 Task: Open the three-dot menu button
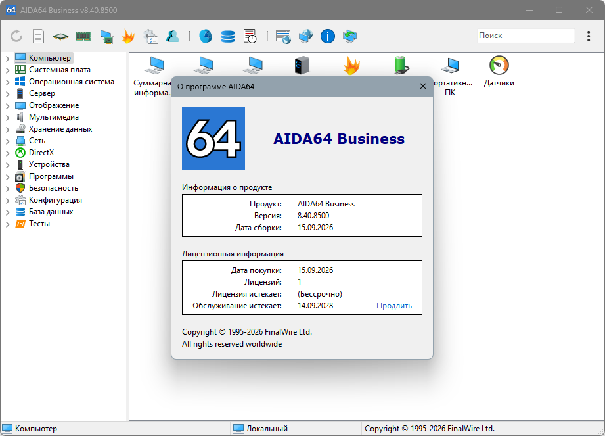pos(589,36)
